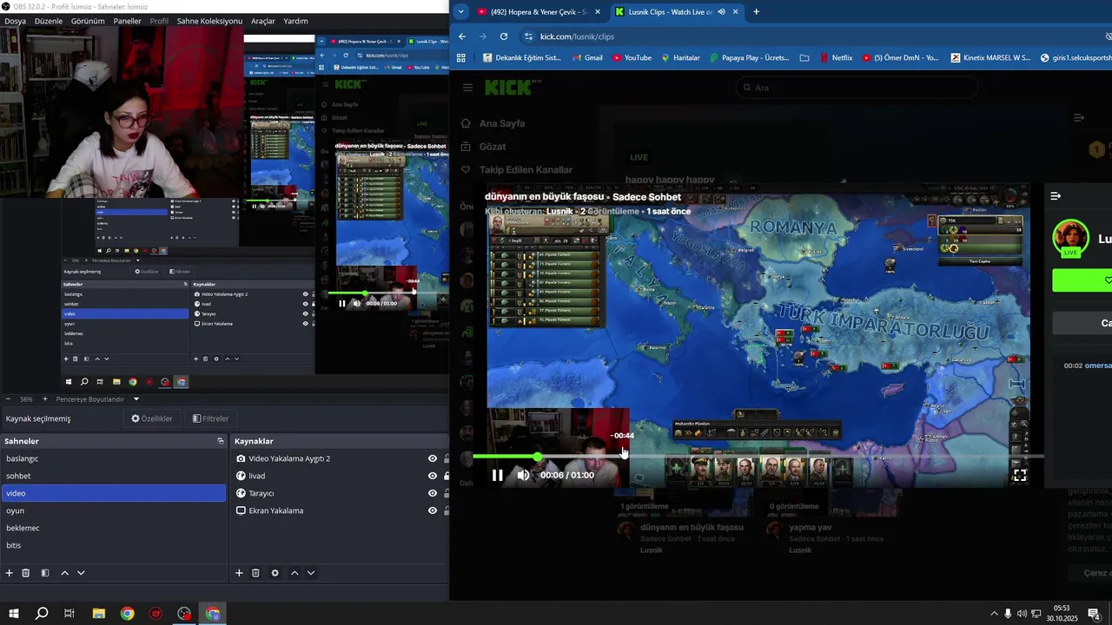This screenshot has width=1112, height=625.
Task: Open the Paneller menu in OBS
Action: 128,21
